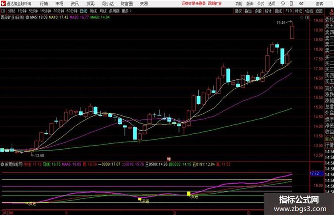Select the 周线 weekly period tab

(93, 11)
